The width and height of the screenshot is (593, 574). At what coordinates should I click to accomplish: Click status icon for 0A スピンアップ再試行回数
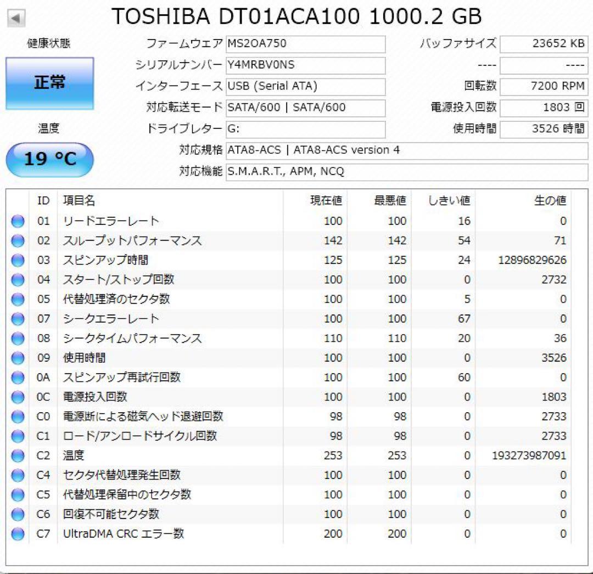click(x=18, y=378)
